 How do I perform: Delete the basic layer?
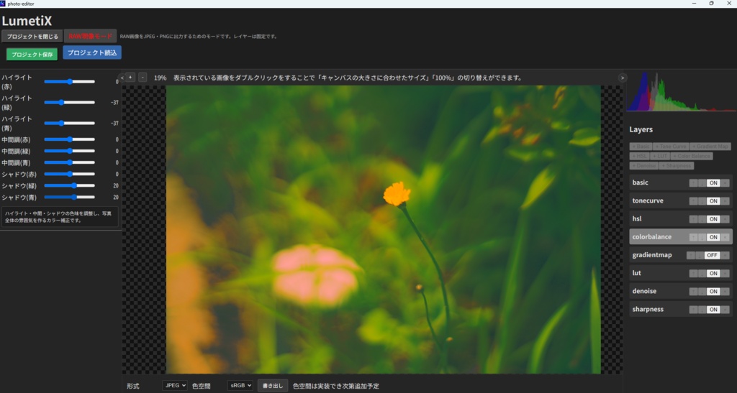click(725, 183)
